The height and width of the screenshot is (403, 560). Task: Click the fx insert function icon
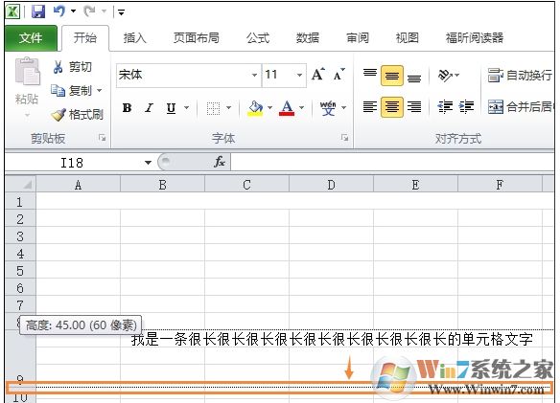coord(220,163)
